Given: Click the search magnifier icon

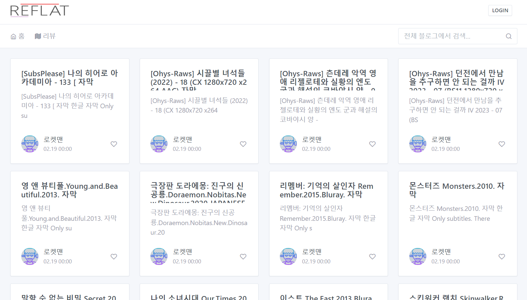Looking at the screenshot, I should pos(509,36).
